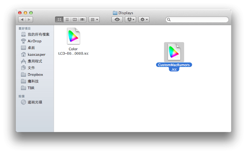Select 遠端光碟 under devices
The height and width of the screenshot is (154, 247).
click(x=35, y=102)
